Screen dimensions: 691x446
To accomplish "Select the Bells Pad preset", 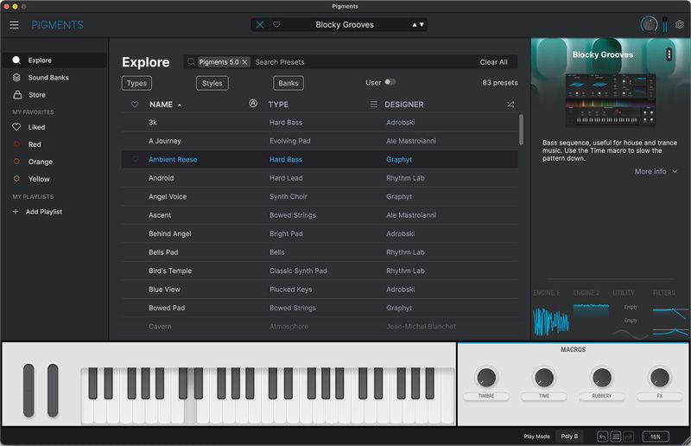I will point(320,252).
